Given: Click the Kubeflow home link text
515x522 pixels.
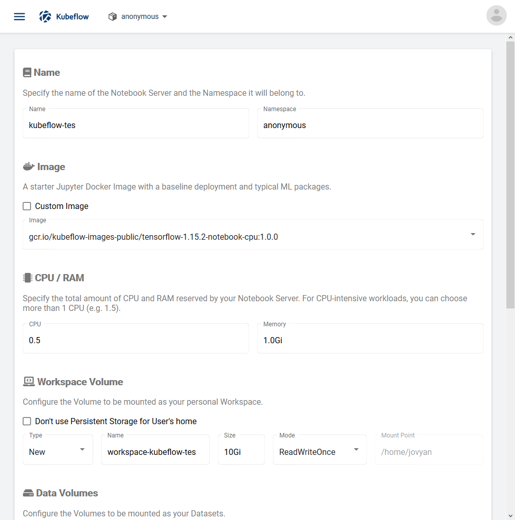Looking at the screenshot, I should [72, 16].
